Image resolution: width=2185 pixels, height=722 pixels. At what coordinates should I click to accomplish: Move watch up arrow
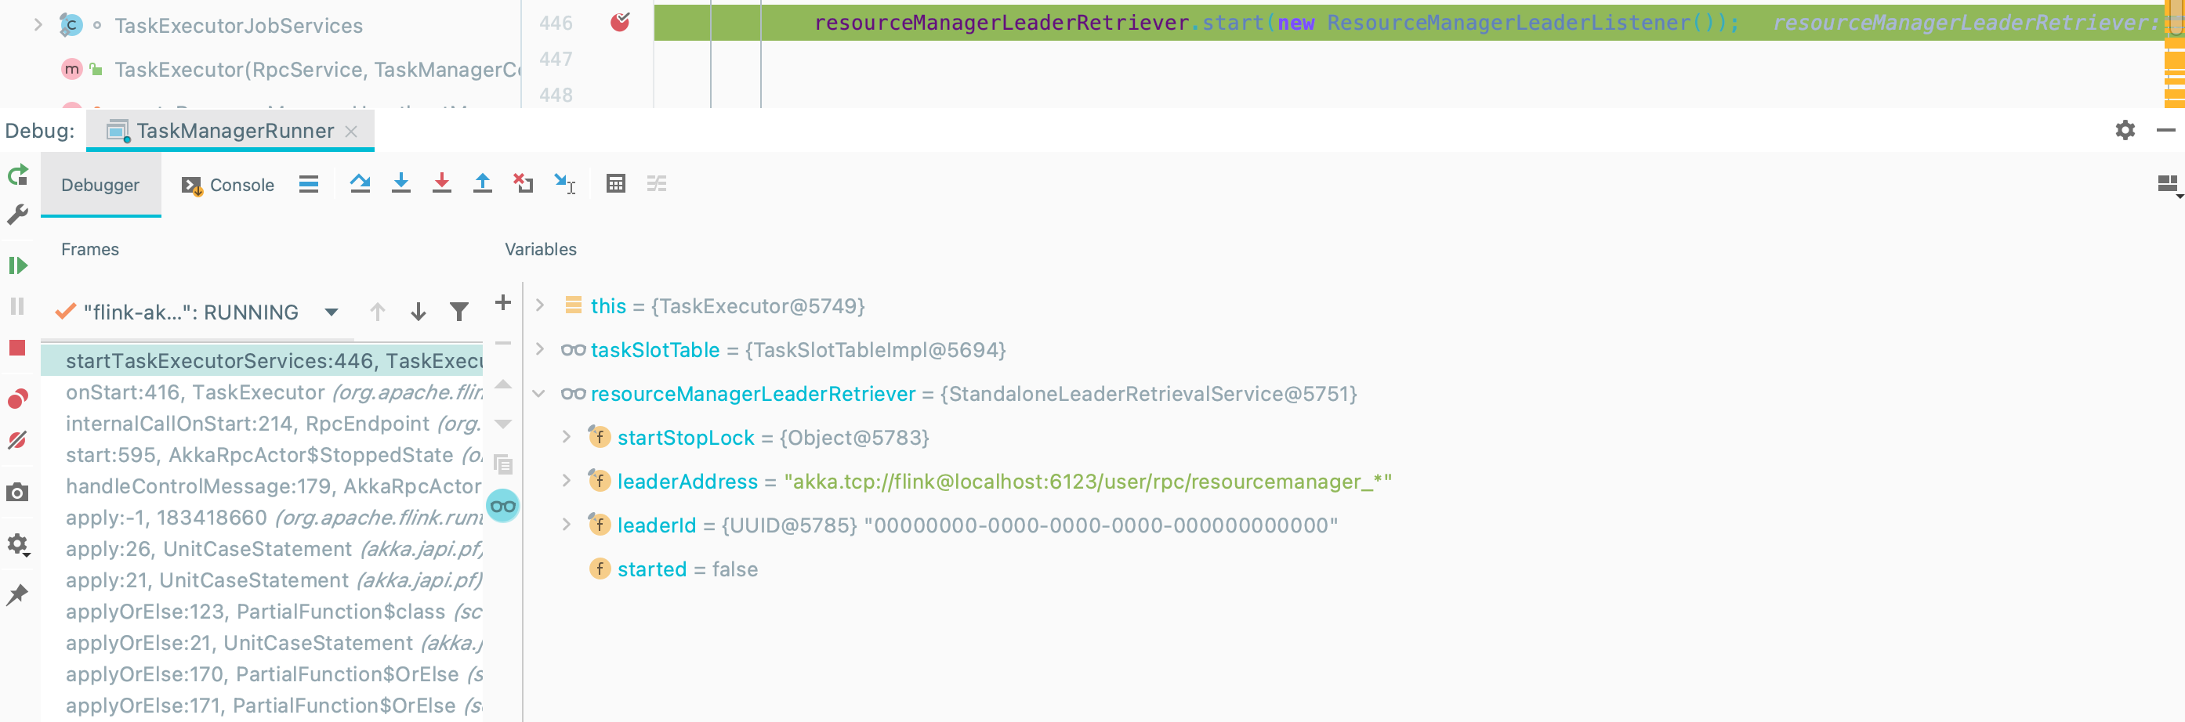coord(503,384)
